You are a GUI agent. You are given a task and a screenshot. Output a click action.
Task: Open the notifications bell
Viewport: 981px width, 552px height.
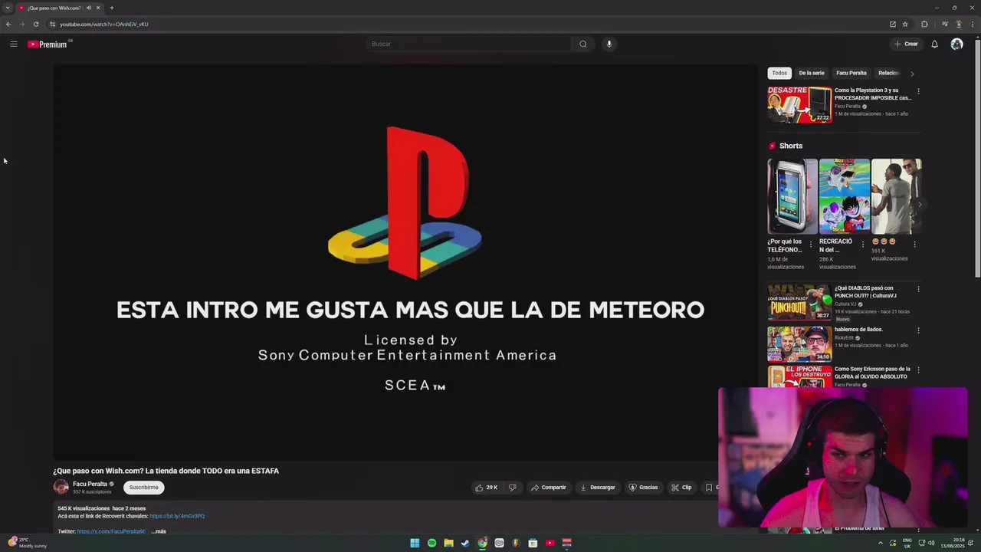click(934, 44)
